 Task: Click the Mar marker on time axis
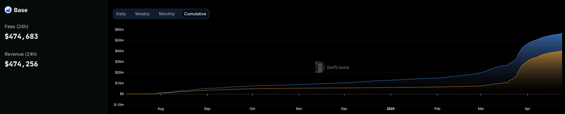pyautogui.click(x=481, y=109)
